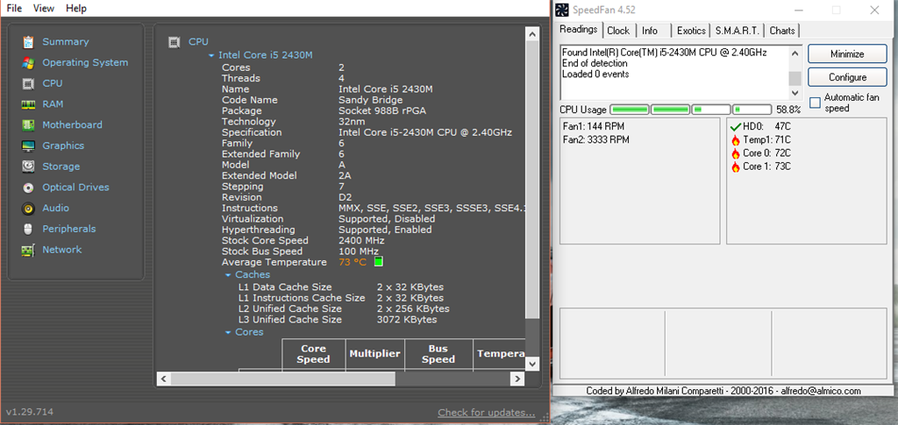Viewport: 898px width, 425px height.
Task: Switch to the Clock tab in SpeedFan
Action: pyautogui.click(x=618, y=31)
